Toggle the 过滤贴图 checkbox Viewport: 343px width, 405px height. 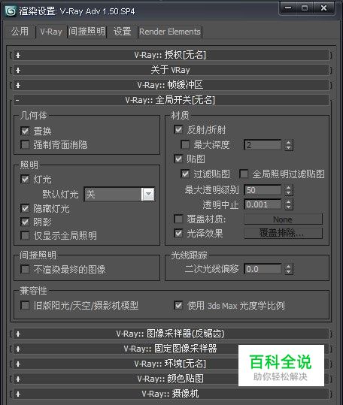(x=185, y=174)
